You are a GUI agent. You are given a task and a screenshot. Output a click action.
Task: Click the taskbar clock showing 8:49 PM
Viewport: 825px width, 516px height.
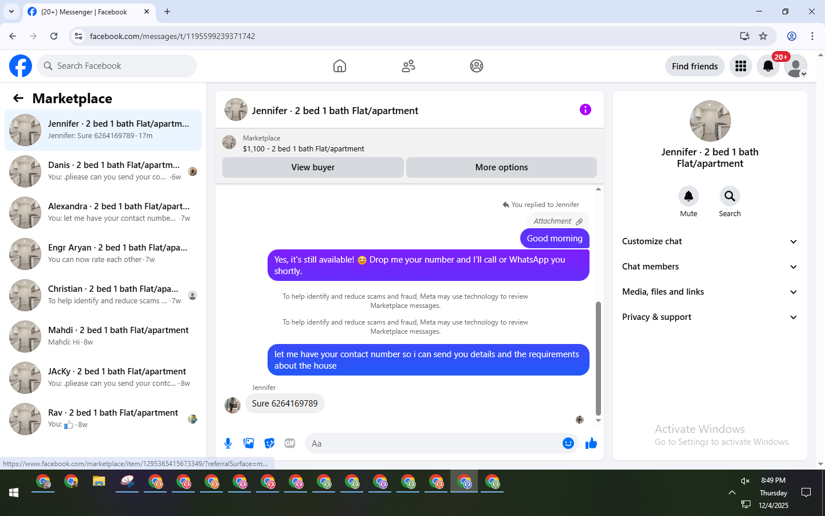pos(773,480)
